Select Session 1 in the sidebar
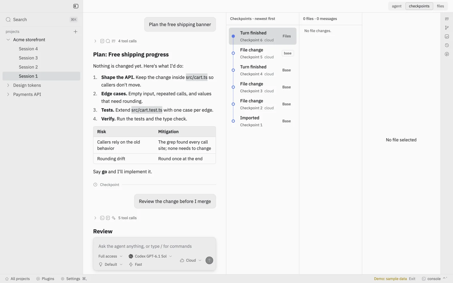The image size is (453, 283). tap(41, 76)
